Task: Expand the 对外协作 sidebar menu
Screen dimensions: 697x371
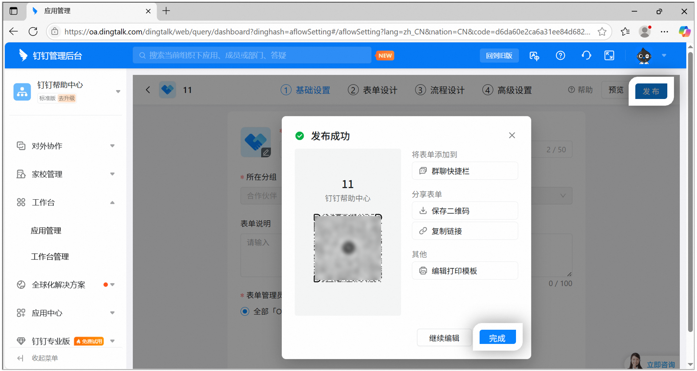Action: click(112, 146)
